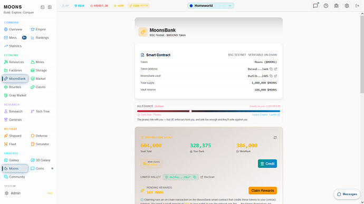Click the 328,375 Your Bank value
The height and width of the screenshot is (204, 364).
(200, 146)
